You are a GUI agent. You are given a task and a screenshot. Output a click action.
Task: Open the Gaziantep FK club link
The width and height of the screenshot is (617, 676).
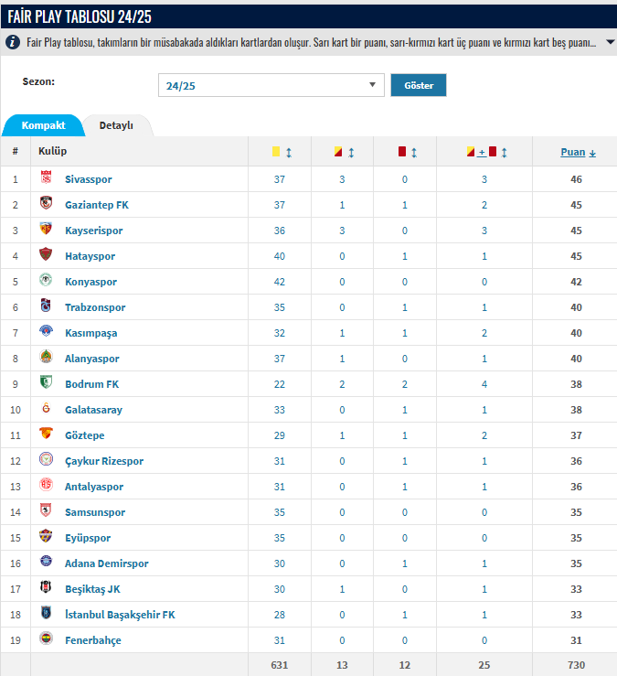(97, 205)
